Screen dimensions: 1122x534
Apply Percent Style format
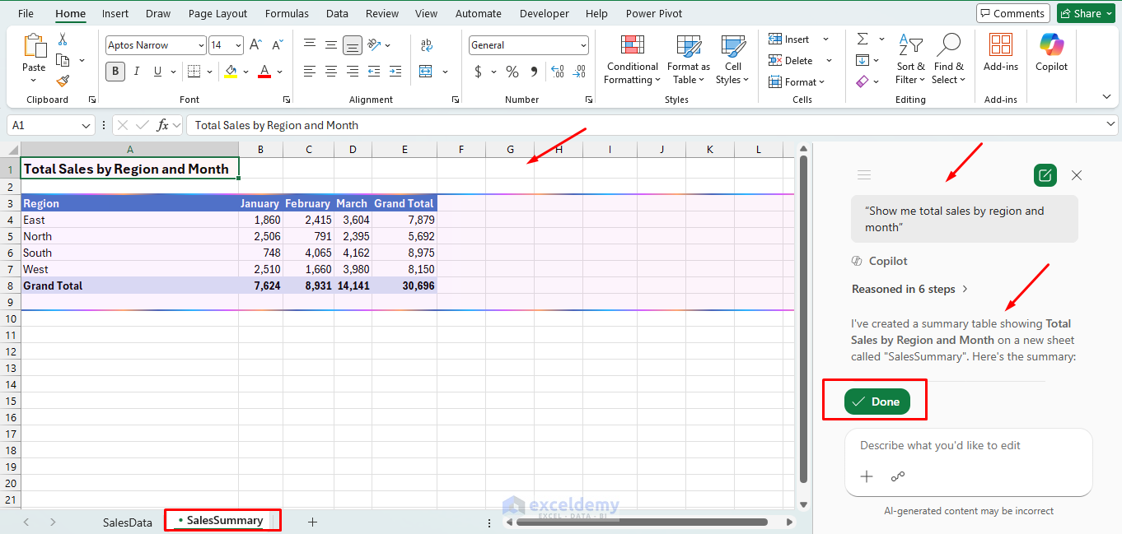(512, 72)
